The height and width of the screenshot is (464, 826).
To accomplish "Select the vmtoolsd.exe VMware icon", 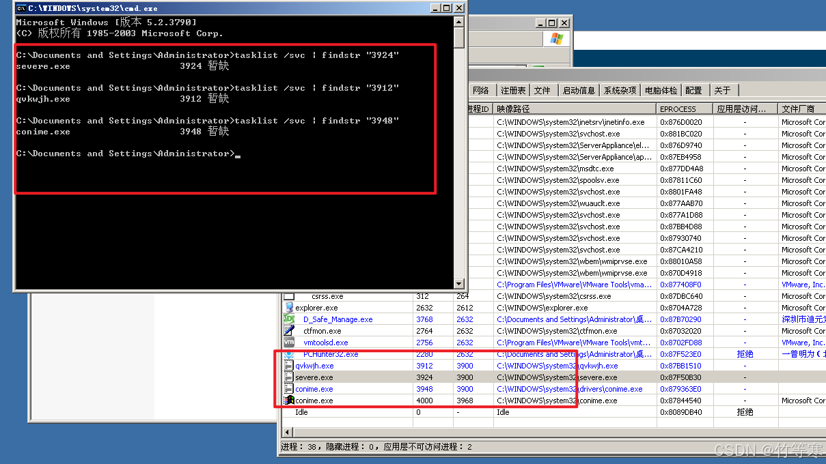I will pyautogui.click(x=289, y=343).
